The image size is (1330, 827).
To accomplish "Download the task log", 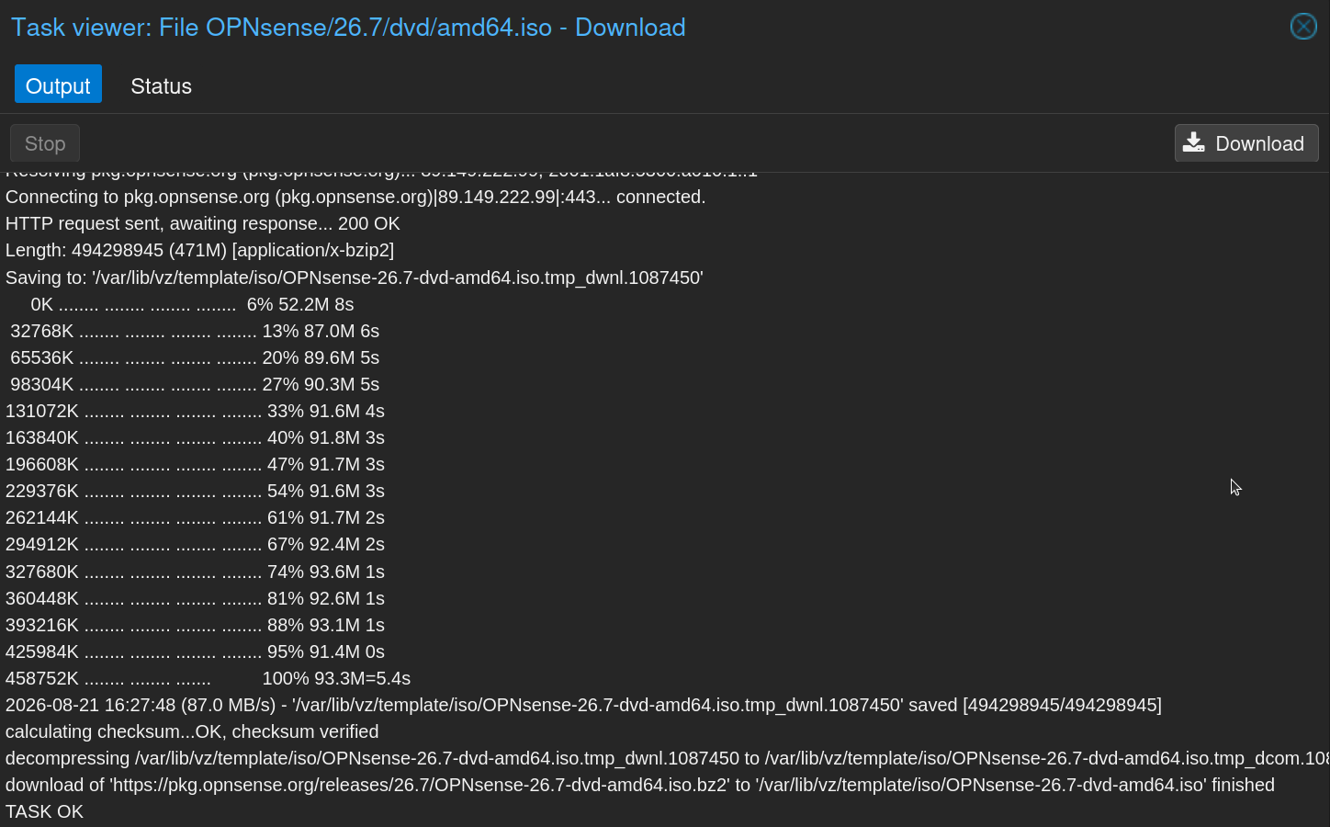I will (1246, 143).
